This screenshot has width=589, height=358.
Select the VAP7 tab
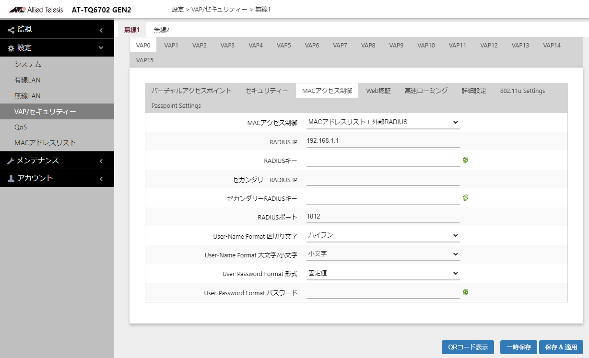pyautogui.click(x=340, y=46)
